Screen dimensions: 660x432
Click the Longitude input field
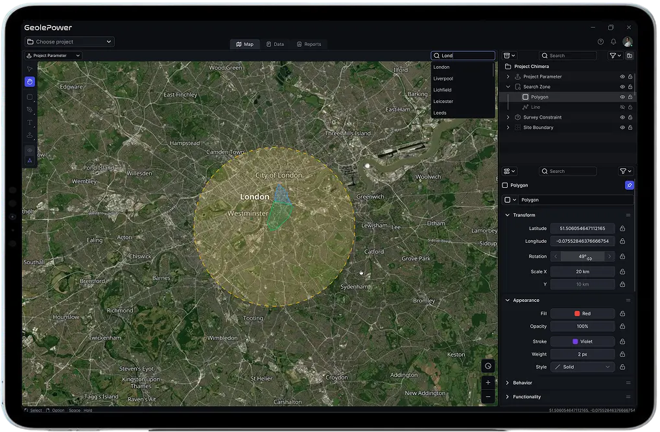(582, 241)
